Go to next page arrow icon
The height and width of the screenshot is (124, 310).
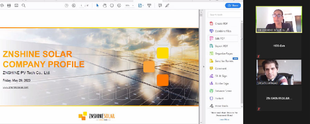point(74,5)
